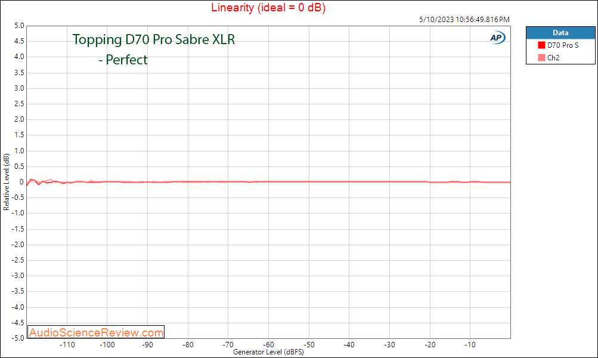
Task: Click the 4.5 y-axis tick label
Action: [x=19, y=41]
